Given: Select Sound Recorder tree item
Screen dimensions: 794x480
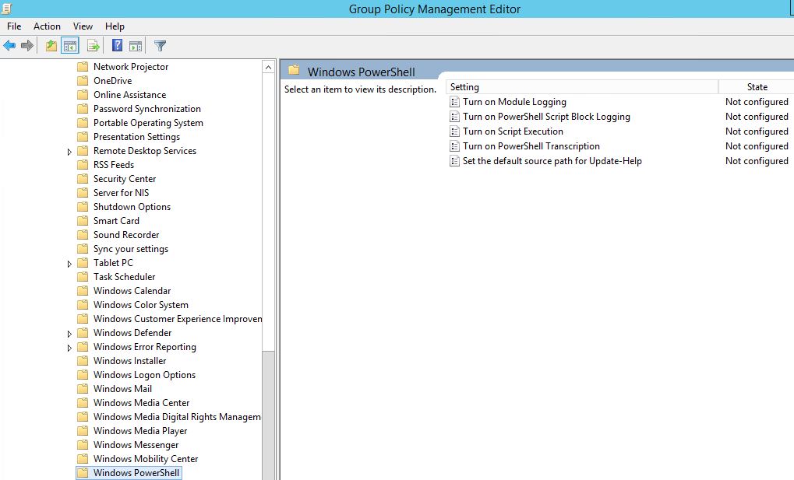Looking at the screenshot, I should (126, 235).
